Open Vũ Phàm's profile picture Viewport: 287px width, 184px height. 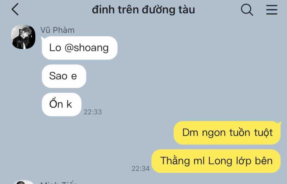23,37
